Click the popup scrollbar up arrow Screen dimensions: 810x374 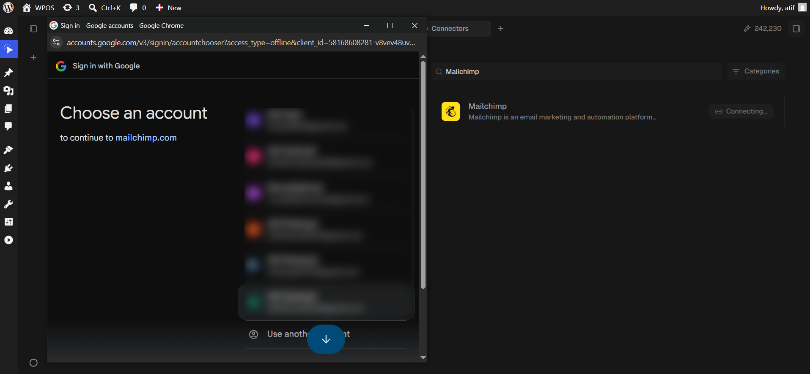pos(423,57)
